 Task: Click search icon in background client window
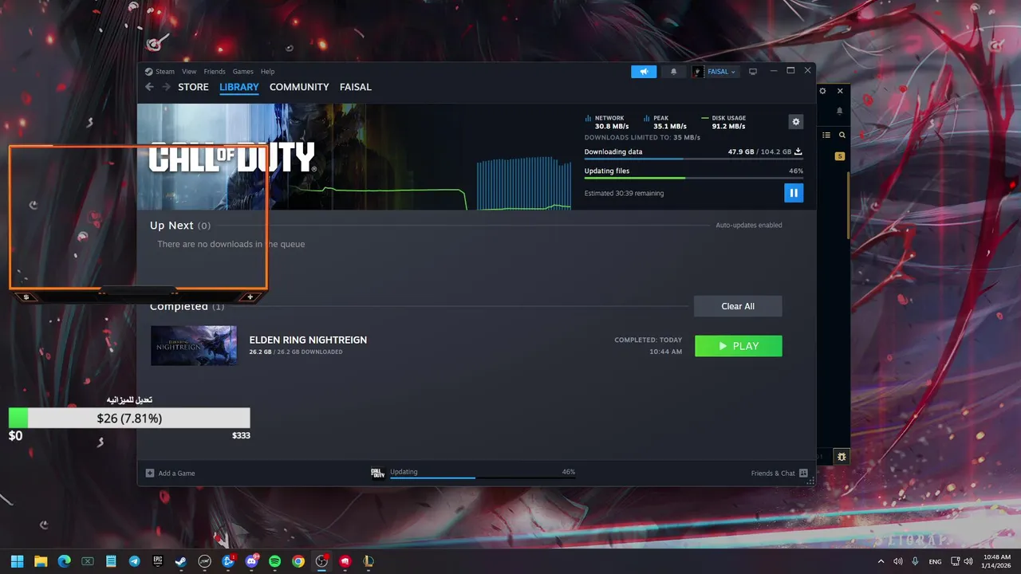tap(842, 136)
